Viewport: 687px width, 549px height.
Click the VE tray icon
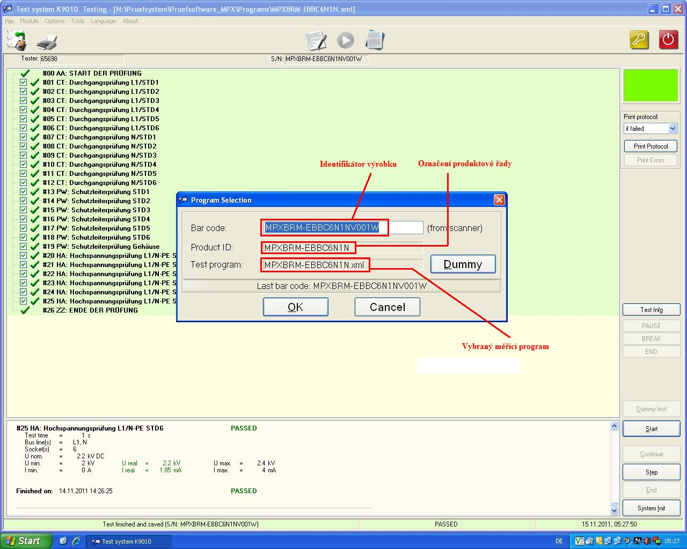(x=579, y=541)
